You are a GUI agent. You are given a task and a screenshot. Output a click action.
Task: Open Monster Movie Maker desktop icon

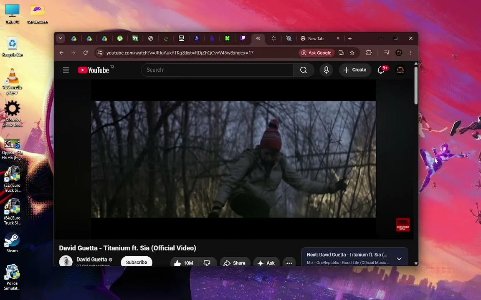tap(12, 114)
